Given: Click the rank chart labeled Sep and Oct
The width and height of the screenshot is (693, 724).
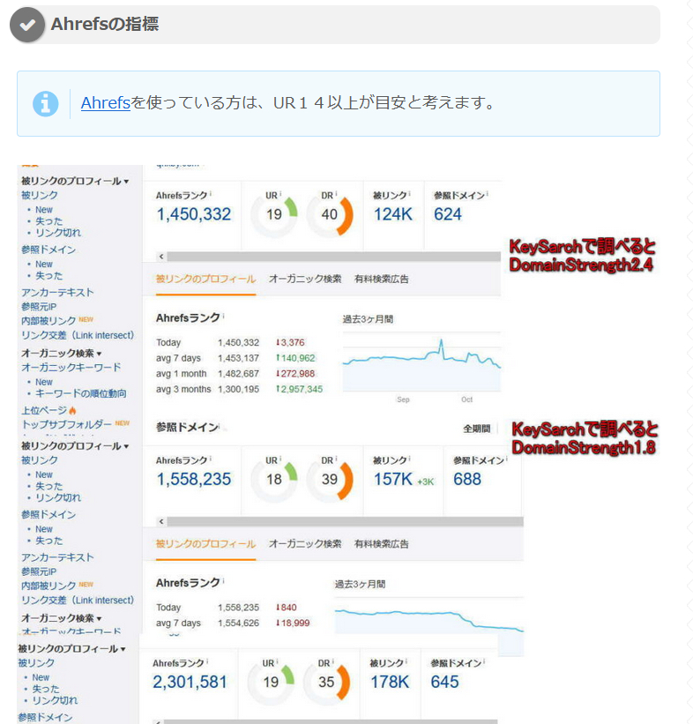Looking at the screenshot, I should (421, 368).
